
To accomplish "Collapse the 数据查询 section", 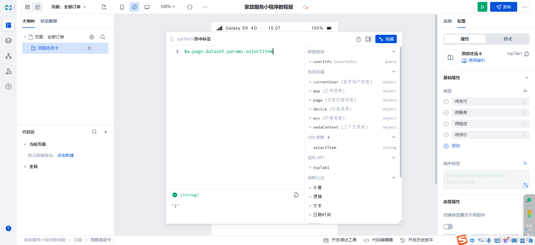I will tap(394, 52).
